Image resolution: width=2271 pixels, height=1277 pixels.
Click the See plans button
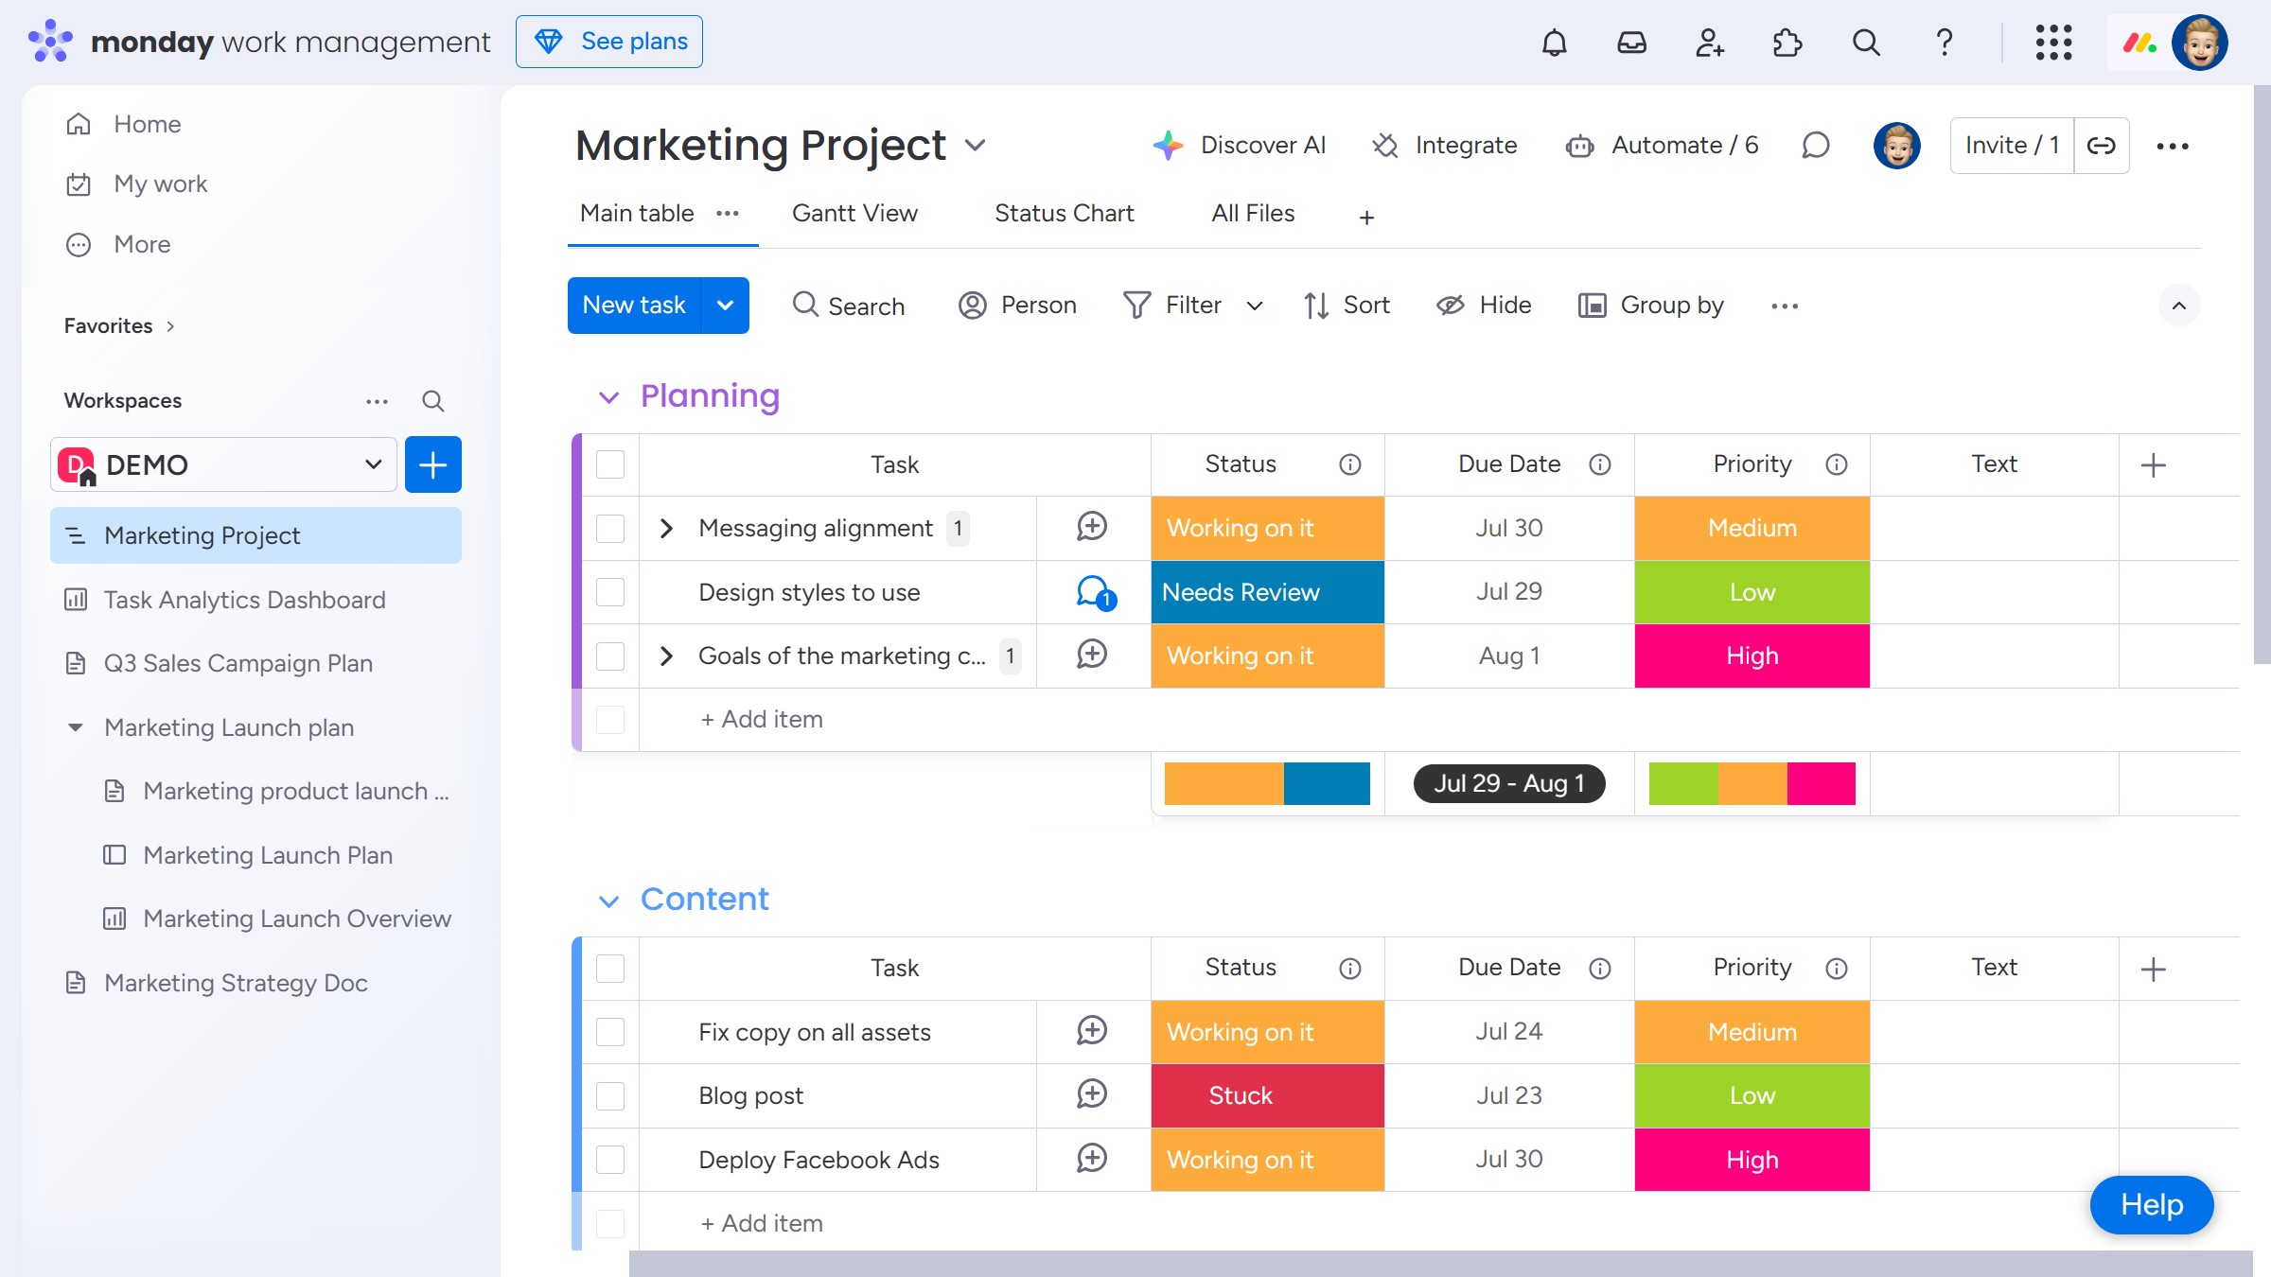pyautogui.click(x=608, y=41)
